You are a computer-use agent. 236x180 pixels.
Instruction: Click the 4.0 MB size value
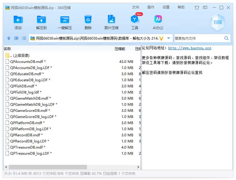127,147
